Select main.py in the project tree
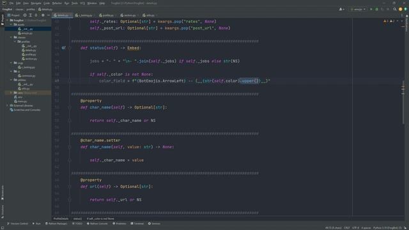This screenshot has width=409, height=230. pos(20,101)
